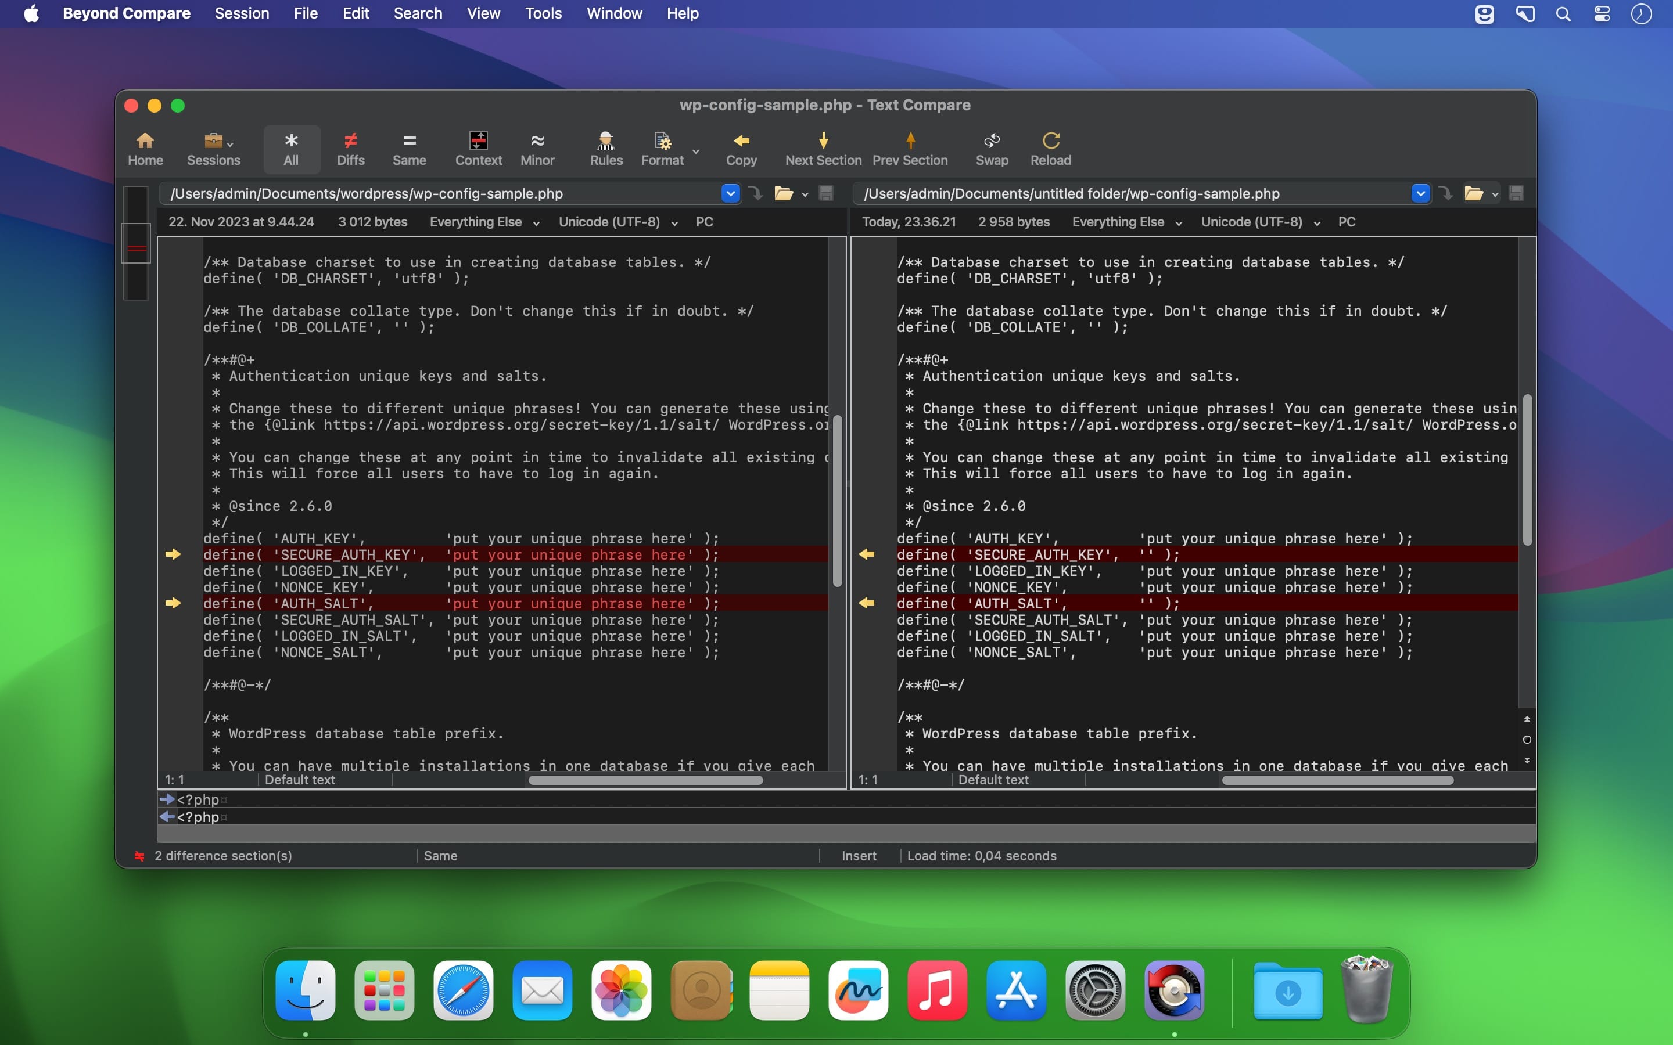The image size is (1673, 1045).
Task: Open left pane Everything Else file-format dropdown
Action: coord(484,222)
